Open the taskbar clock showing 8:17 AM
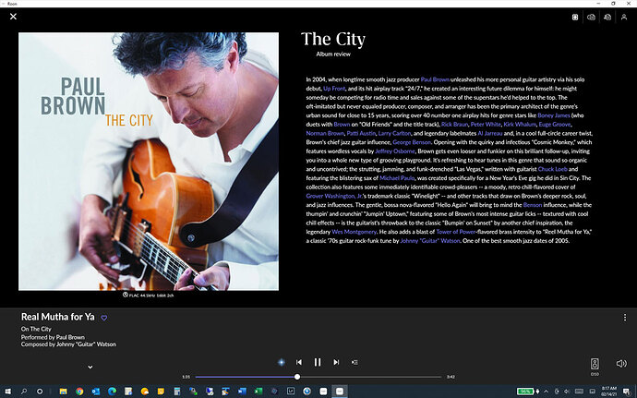This screenshot has height=398, width=637. (608, 392)
